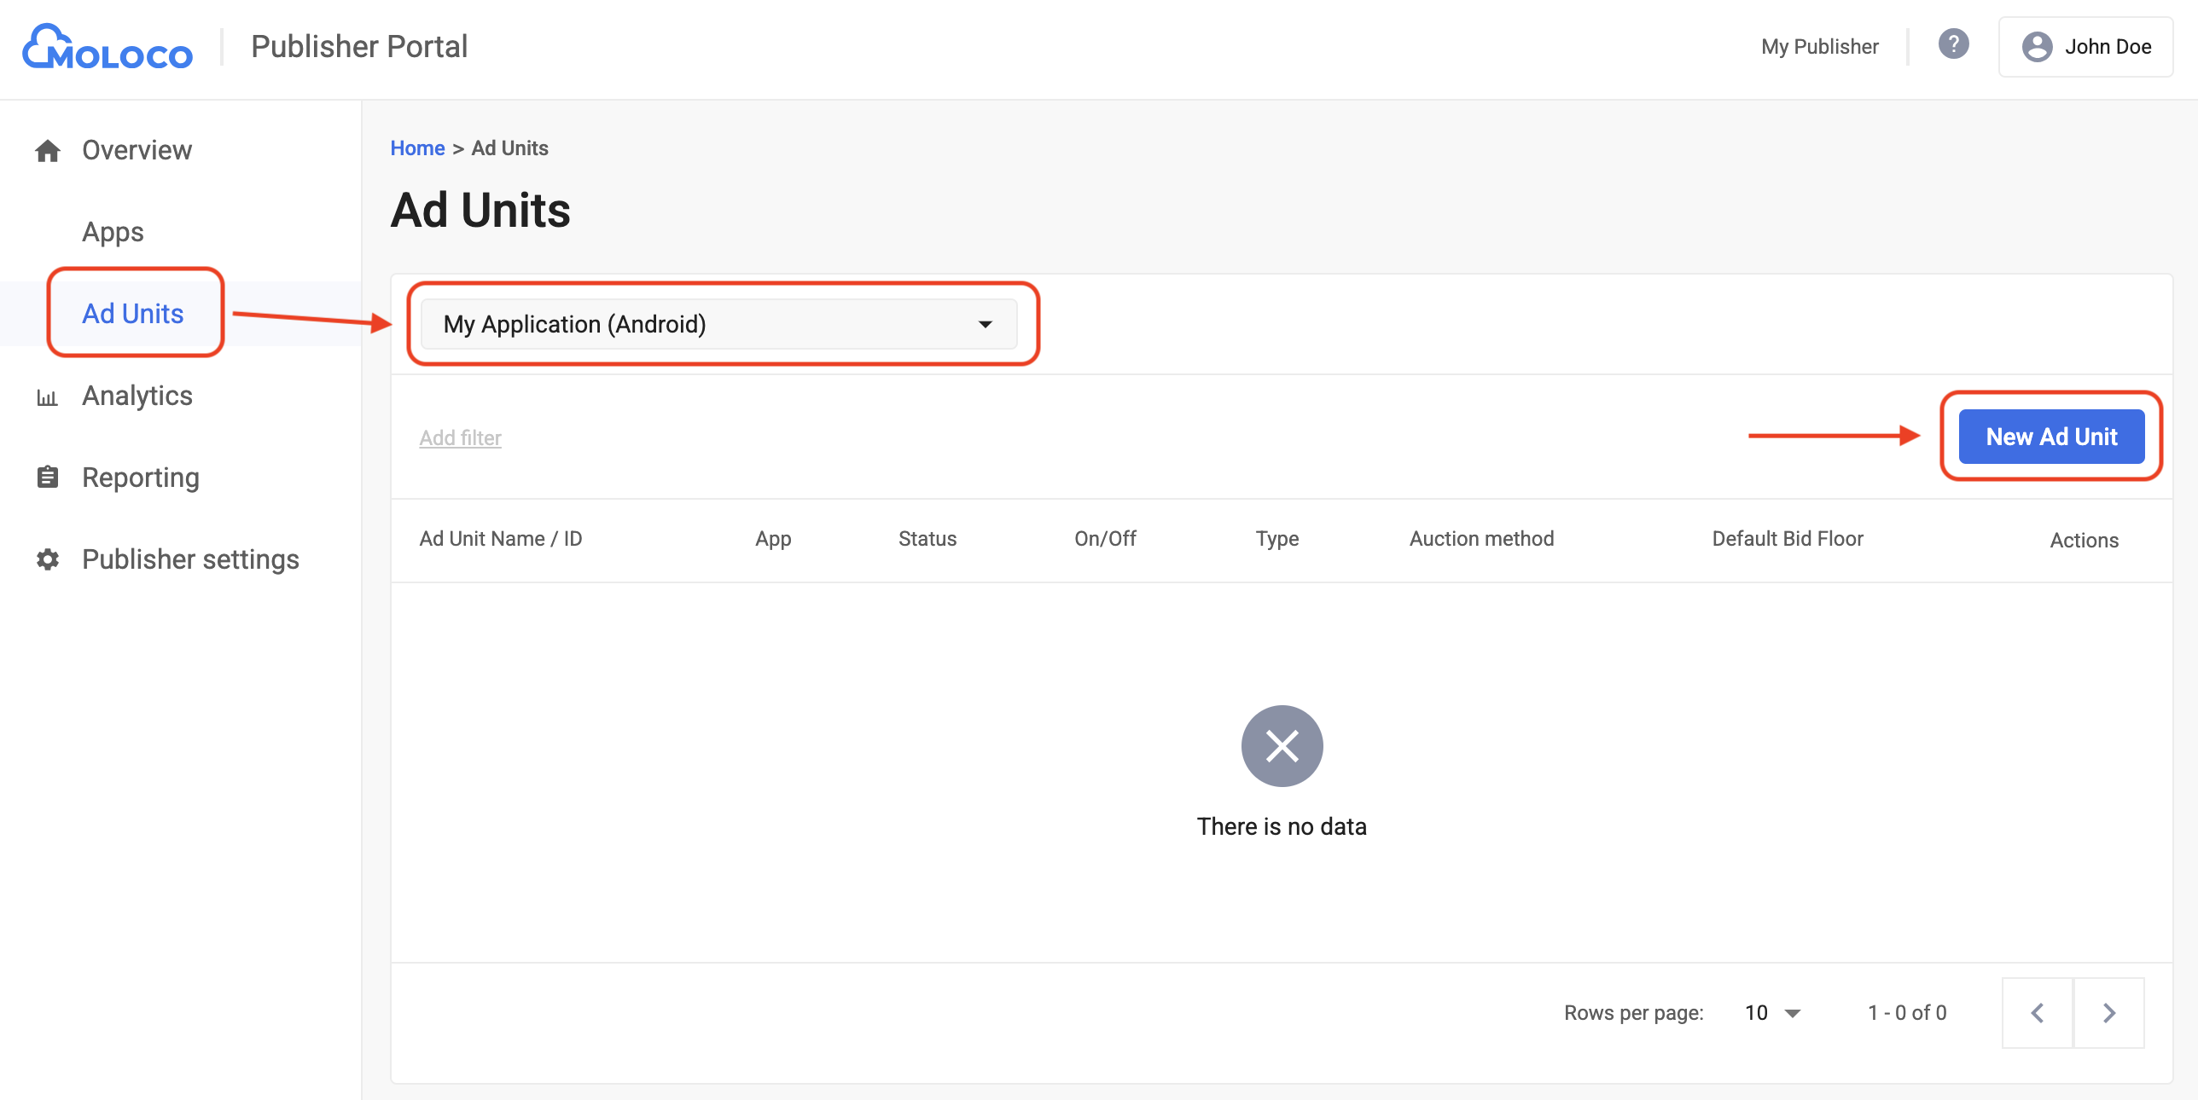Click the John Doe avatar icon
This screenshot has height=1100, width=2198.
tap(2037, 47)
